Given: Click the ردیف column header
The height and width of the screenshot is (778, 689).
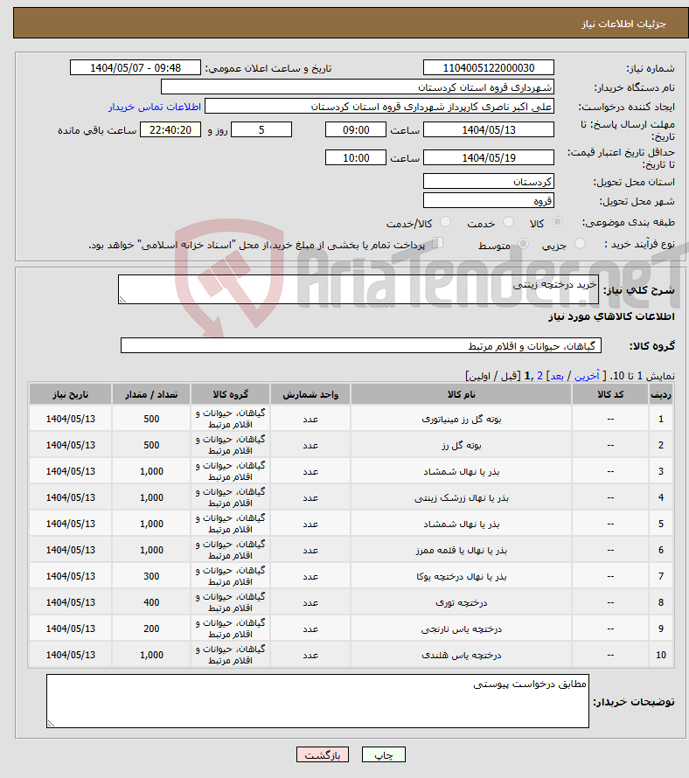Looking at the screenshot, I should tap(661, 394).
